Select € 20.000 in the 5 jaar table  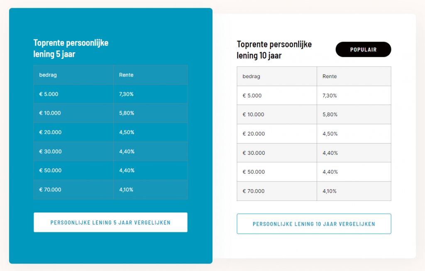[50, 132]
